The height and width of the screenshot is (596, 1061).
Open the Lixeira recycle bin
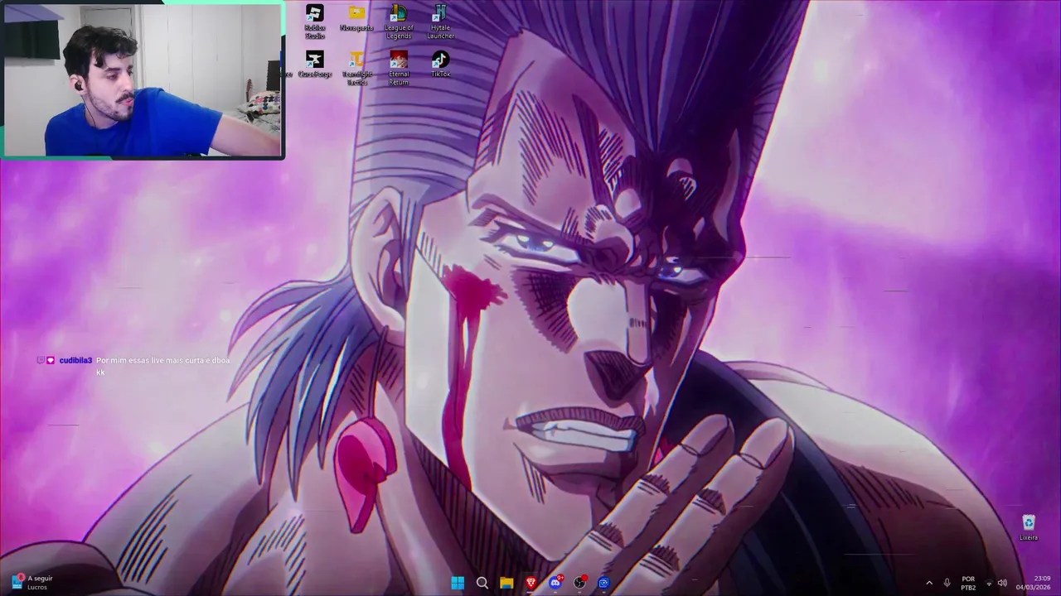tap(1029, 527)
